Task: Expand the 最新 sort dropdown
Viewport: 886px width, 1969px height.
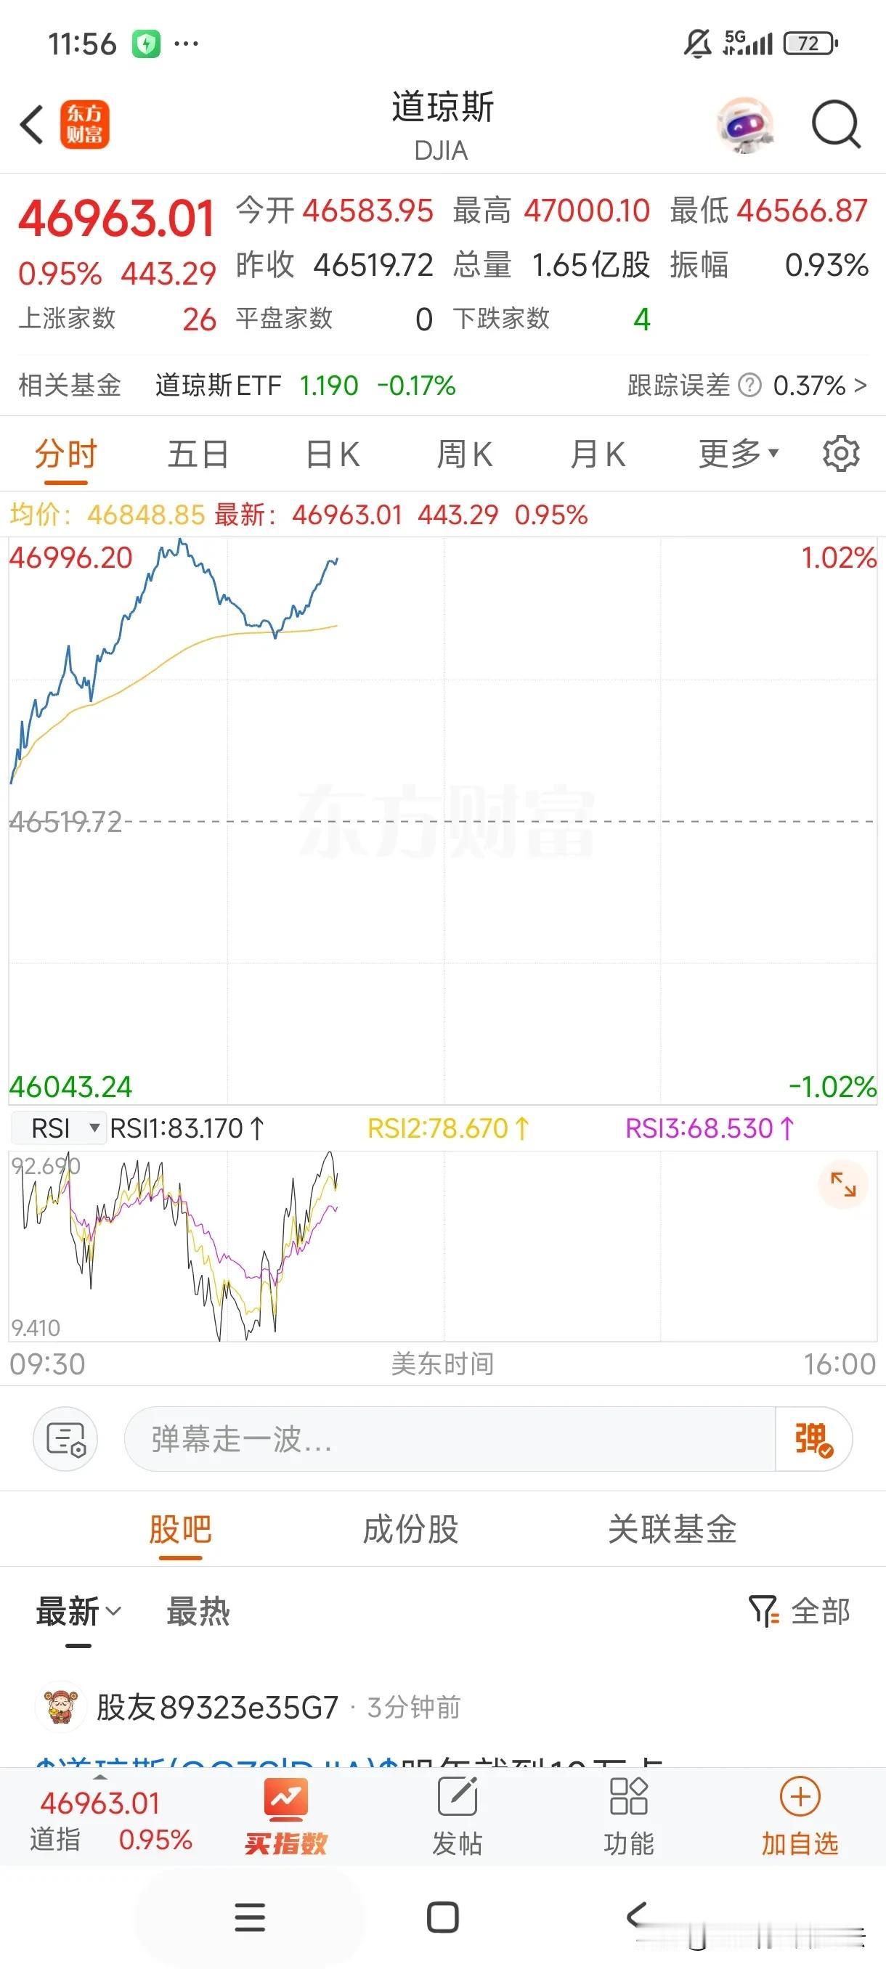Action: click(x=78, y=1612)
